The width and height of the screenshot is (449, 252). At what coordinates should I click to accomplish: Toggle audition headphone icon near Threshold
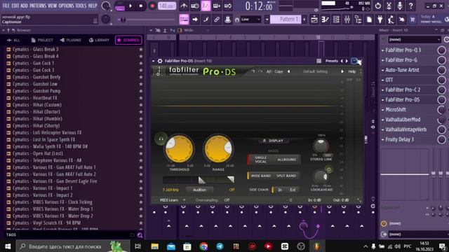coord(161,139)
